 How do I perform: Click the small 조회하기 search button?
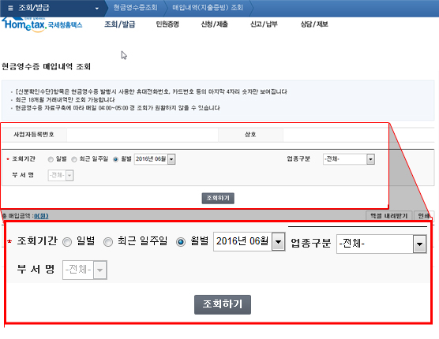point(218,198)
